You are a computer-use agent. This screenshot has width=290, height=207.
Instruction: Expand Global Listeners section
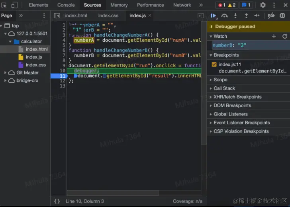coord(211,114)
